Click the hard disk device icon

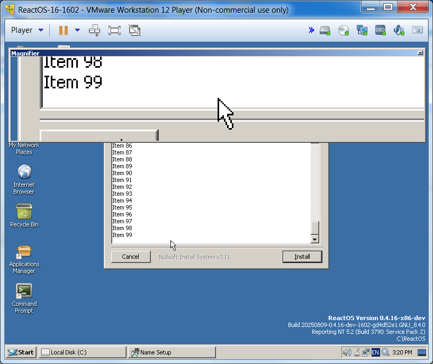coord(325,30)
